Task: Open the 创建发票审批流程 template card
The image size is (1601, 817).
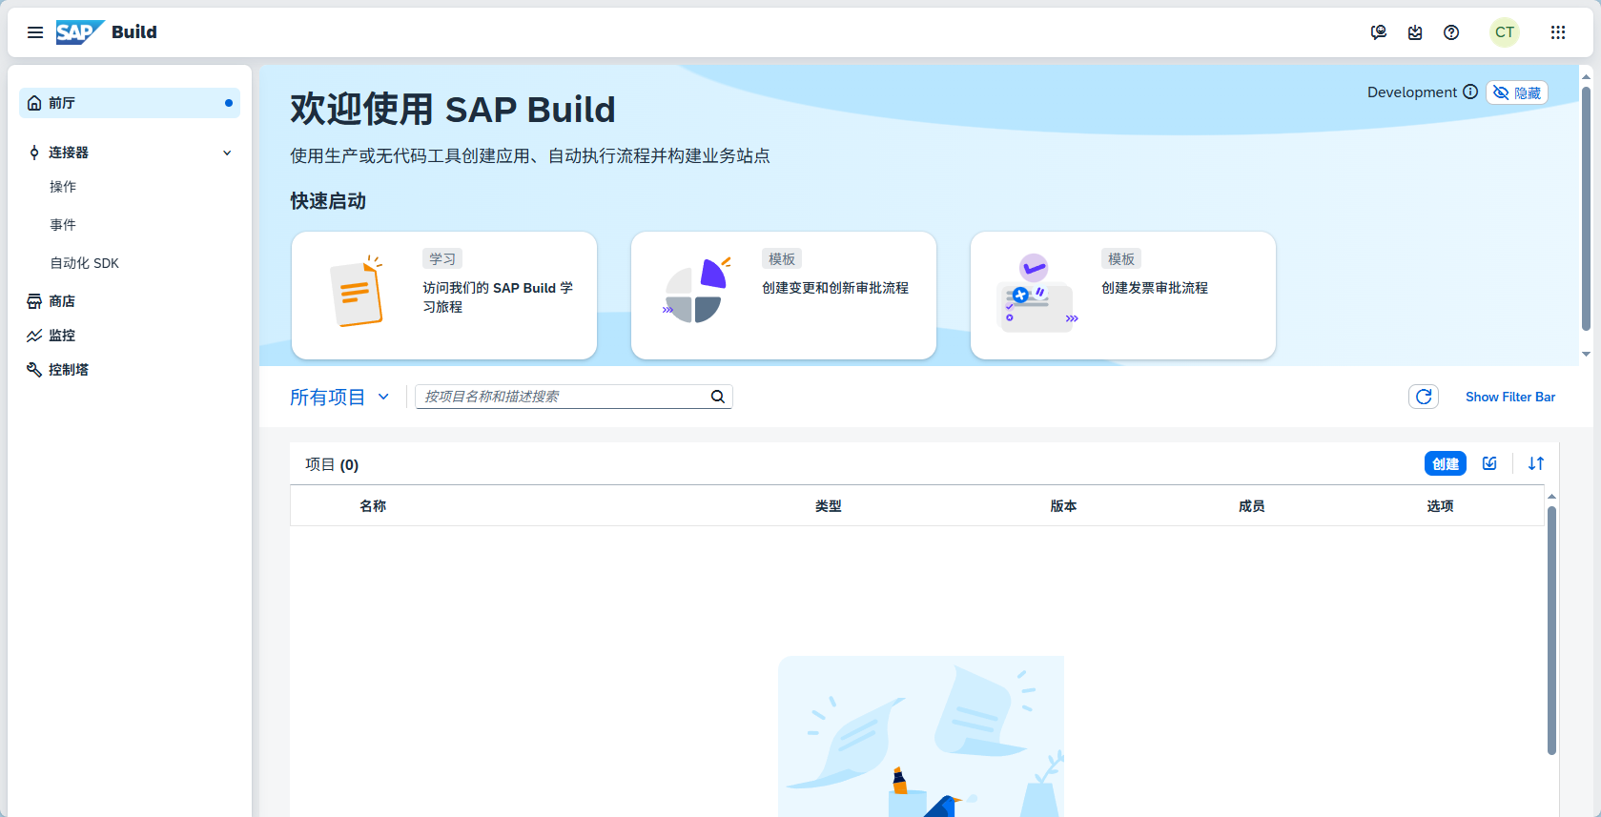Action: [x=1123, y=296]
